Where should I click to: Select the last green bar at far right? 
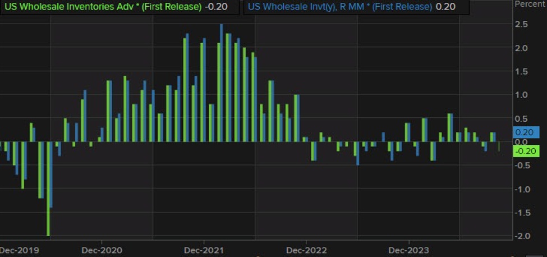coord(499,146)
